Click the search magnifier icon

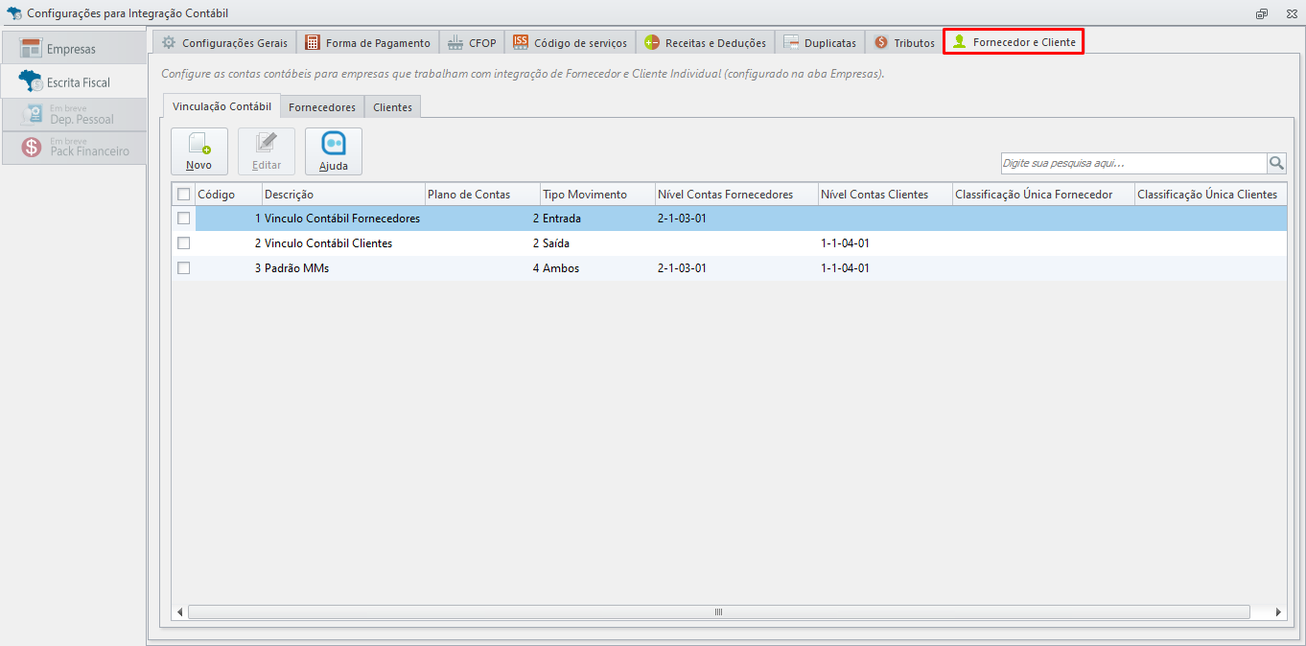coord(1276,163)
